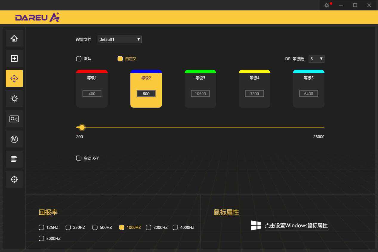The width and height of the screenshot is (378, 252).
Task: Select the 自定义 (custom) DPI mode
Action: [x=120, y=58]
